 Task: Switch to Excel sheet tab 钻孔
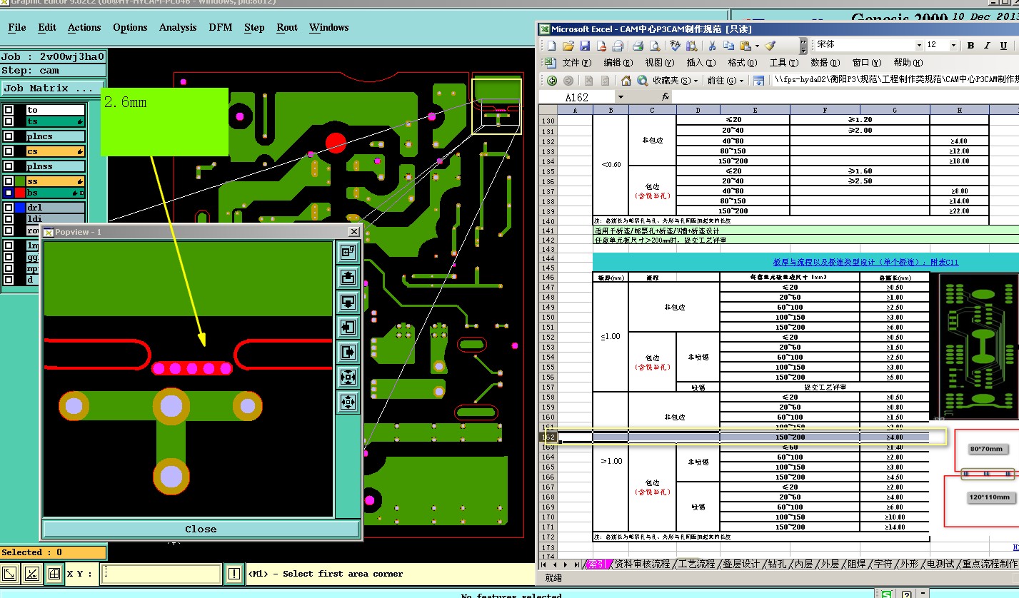(778, 564)
